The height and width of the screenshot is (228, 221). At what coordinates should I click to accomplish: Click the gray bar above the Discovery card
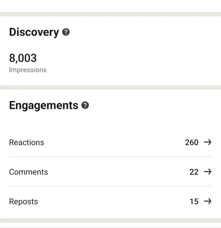point(111,14)
